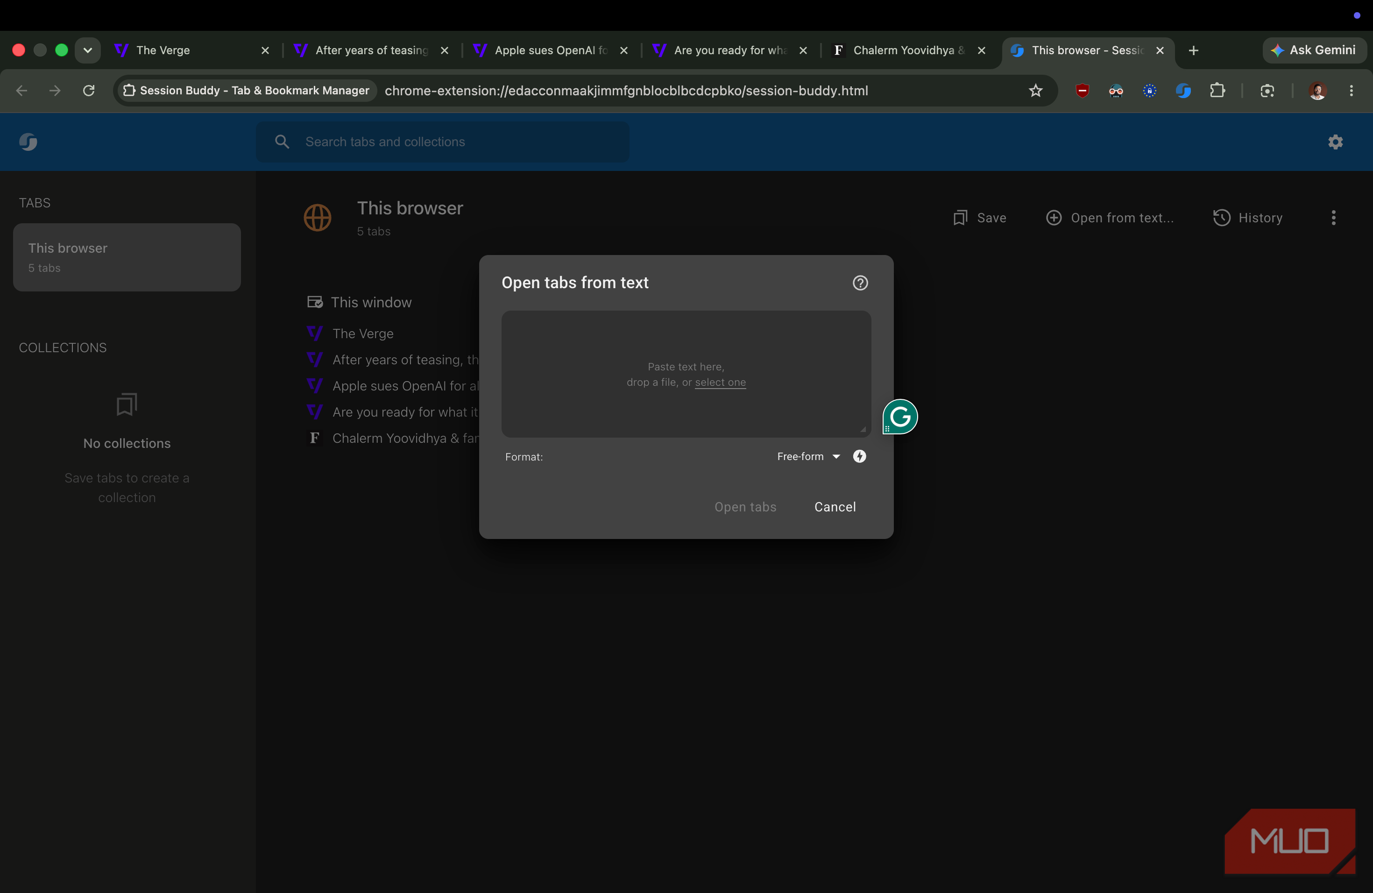Click the Cancel button
This screenshot has height=893, width=1373.
point(835,507)
